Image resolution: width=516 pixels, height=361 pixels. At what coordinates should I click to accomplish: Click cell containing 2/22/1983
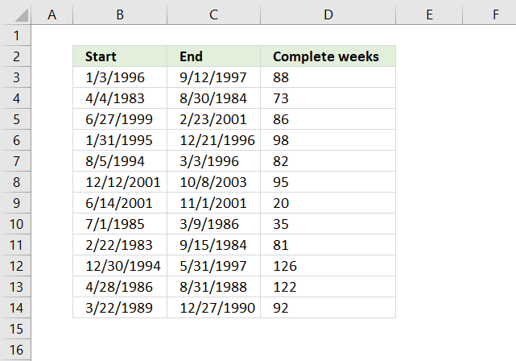tap(120, 245)
